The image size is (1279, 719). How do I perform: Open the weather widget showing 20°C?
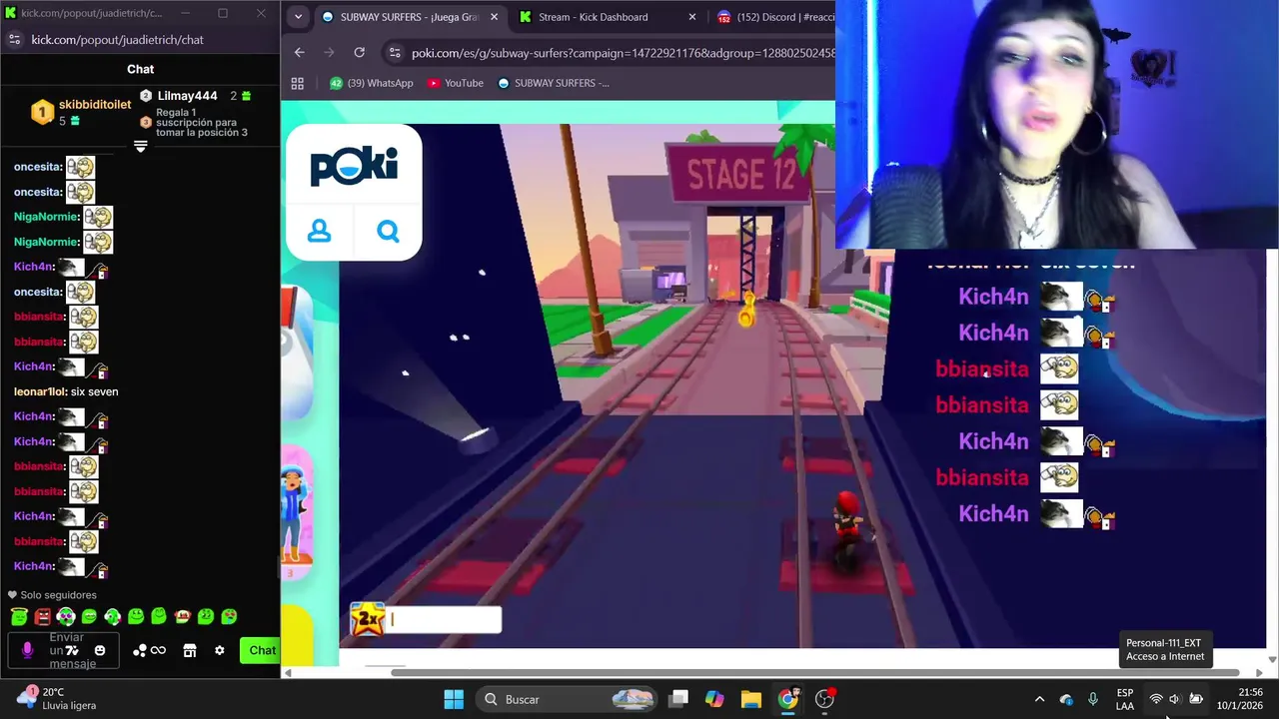57,698
